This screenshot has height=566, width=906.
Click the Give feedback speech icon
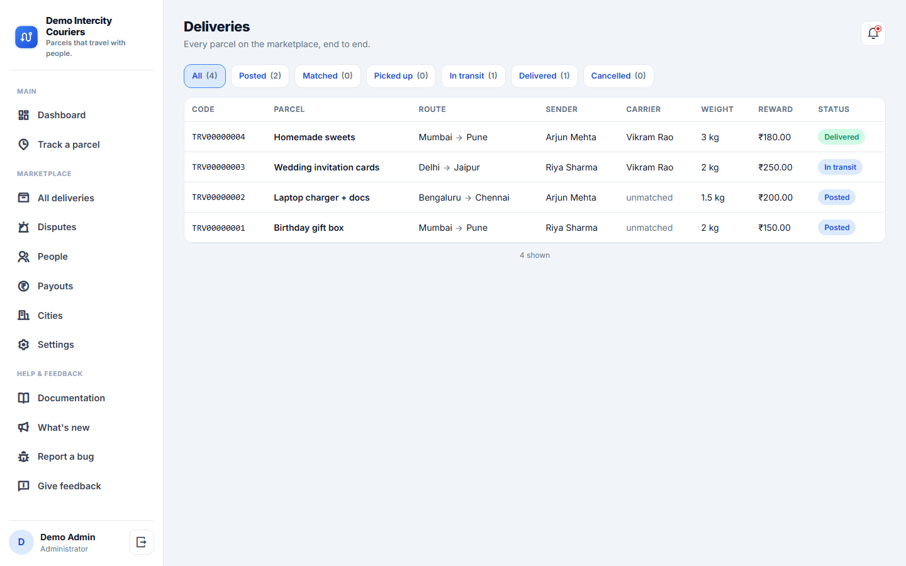coord(24,486)
